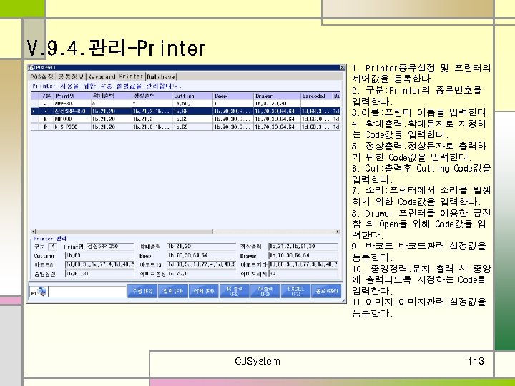
Task: Click the 입력 (F3) button
Action: [173, 291]
